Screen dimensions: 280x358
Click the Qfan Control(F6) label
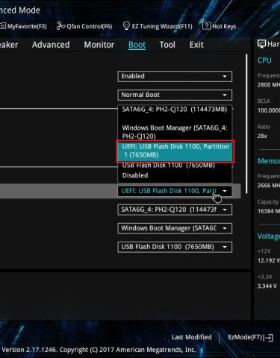90,26
